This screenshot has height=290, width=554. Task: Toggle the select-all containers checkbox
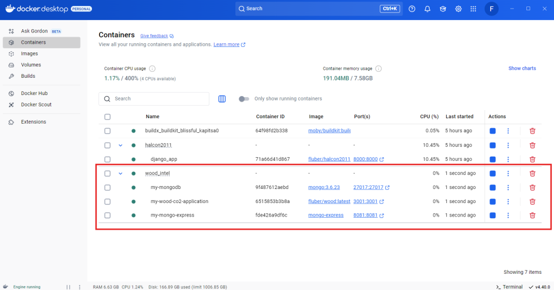[x=108, y=117]
